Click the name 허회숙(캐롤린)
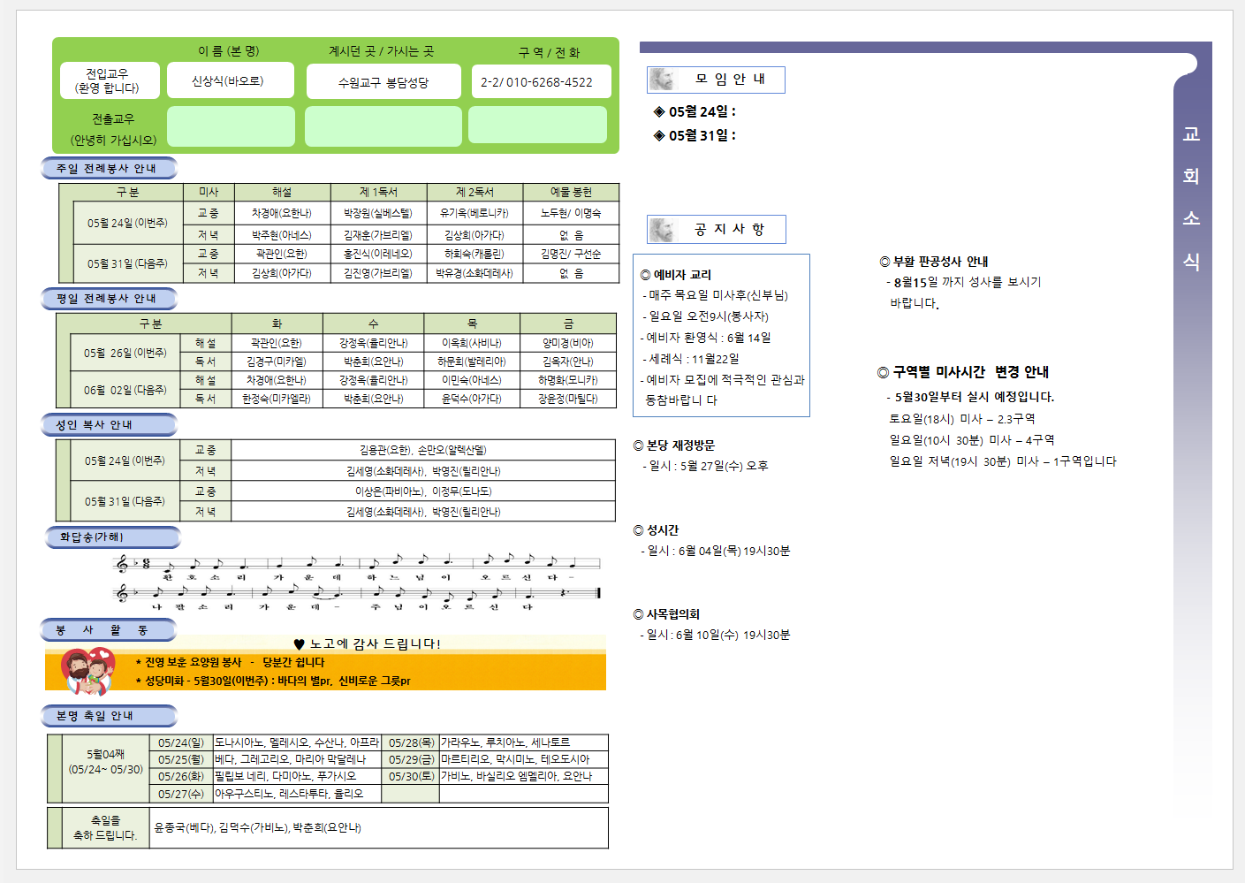1245x883 pixels. [x=474, y=254]
